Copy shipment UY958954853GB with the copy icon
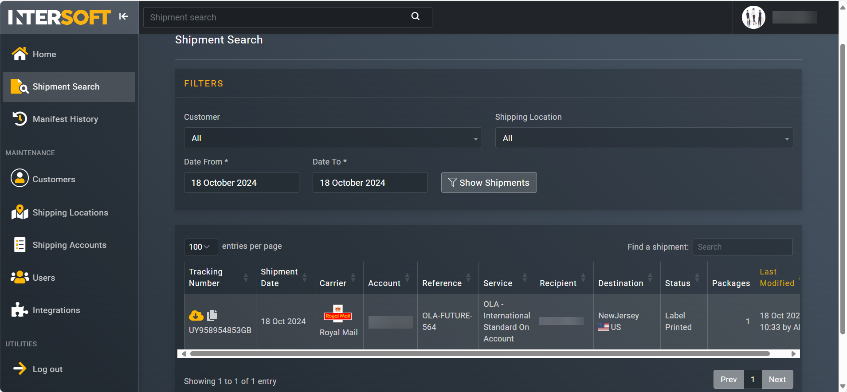Screen dimensions: 847x392 (212, 315)
